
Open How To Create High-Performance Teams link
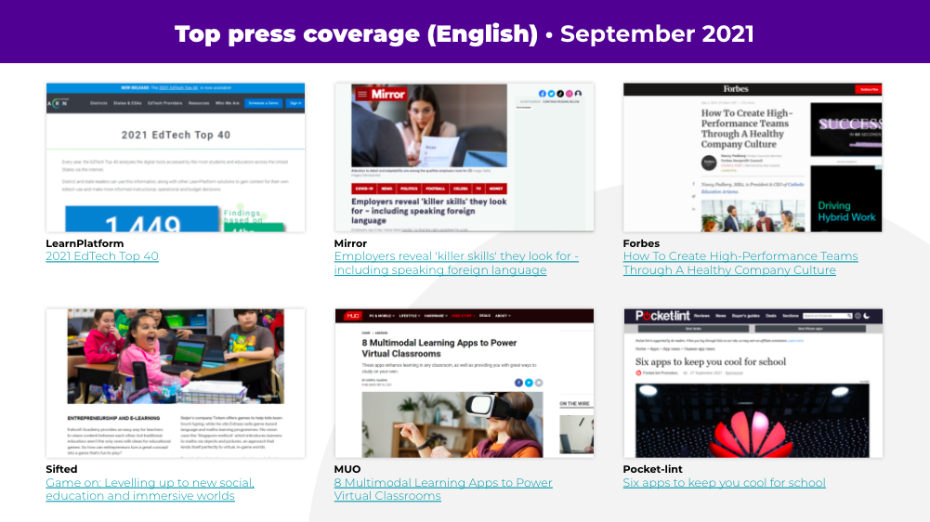(x=740, y=263)
